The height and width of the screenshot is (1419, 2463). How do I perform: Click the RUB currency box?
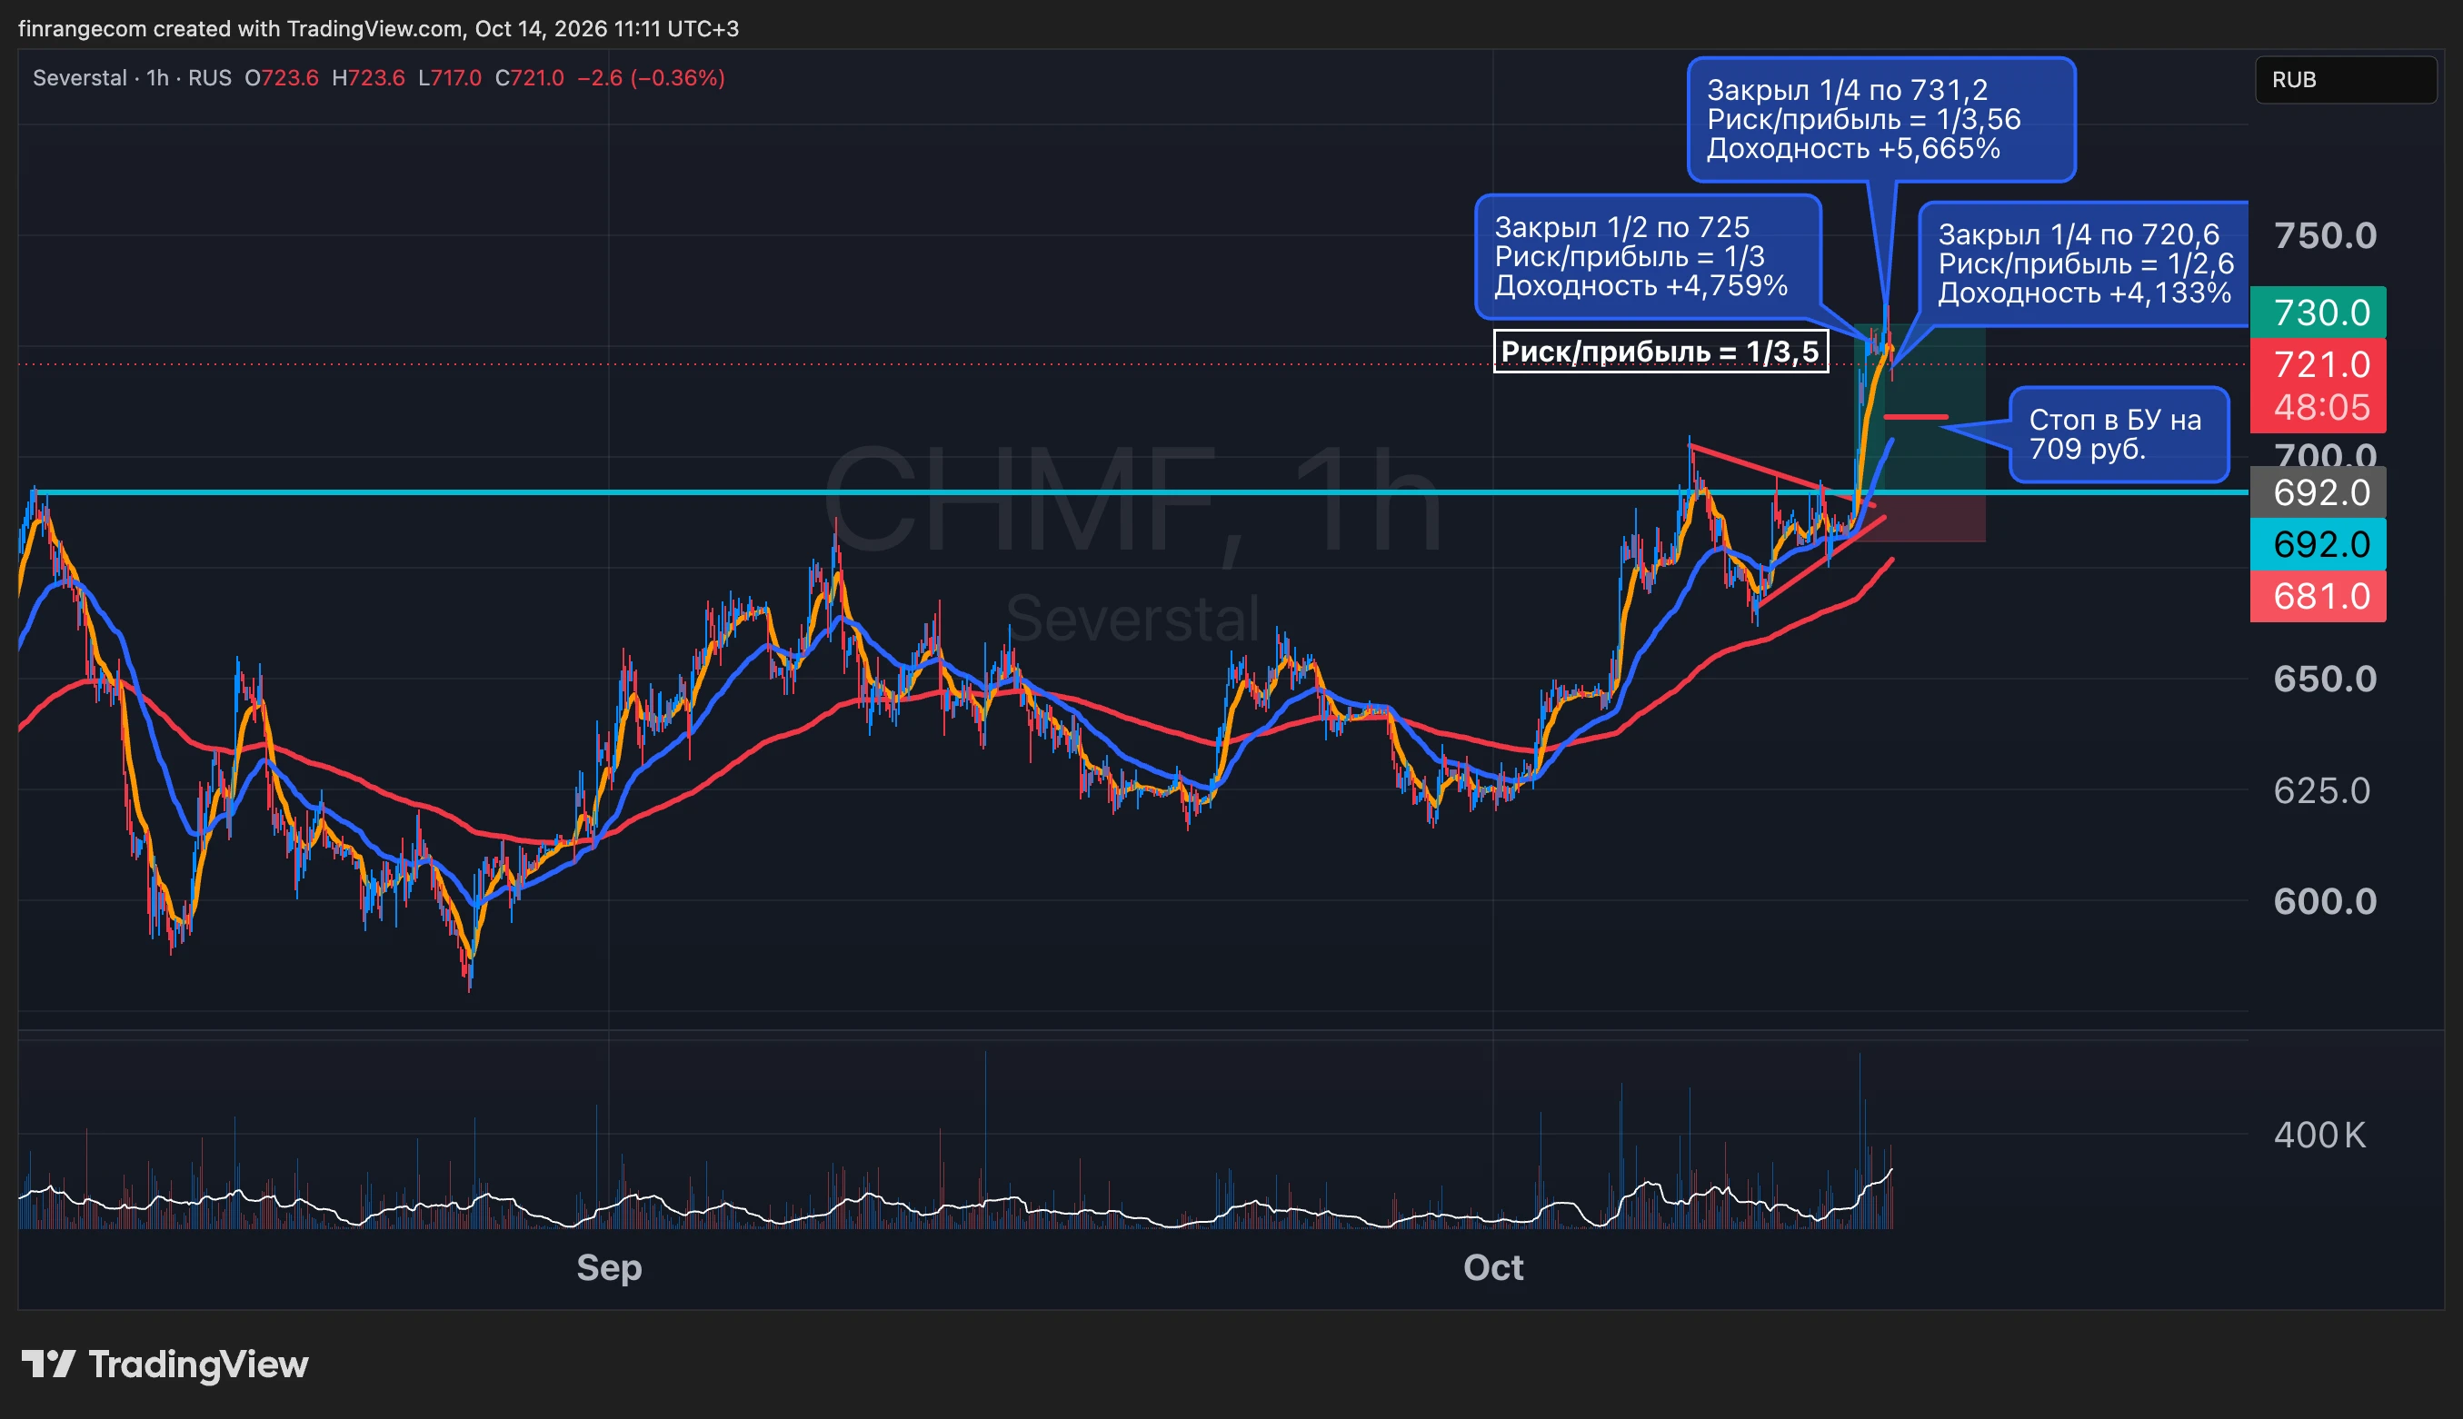coord(2345,80)
